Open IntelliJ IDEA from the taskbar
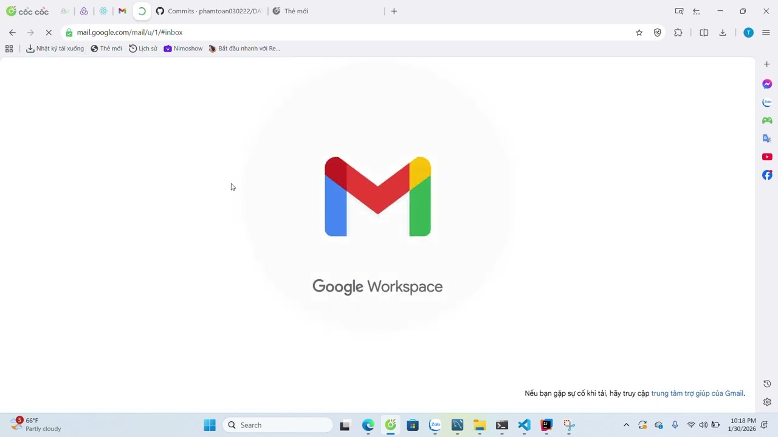The height and width of the screenshot is (437, 778). coord(546,425)
